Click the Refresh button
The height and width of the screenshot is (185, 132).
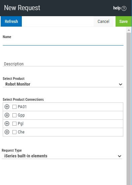point(11,21)
